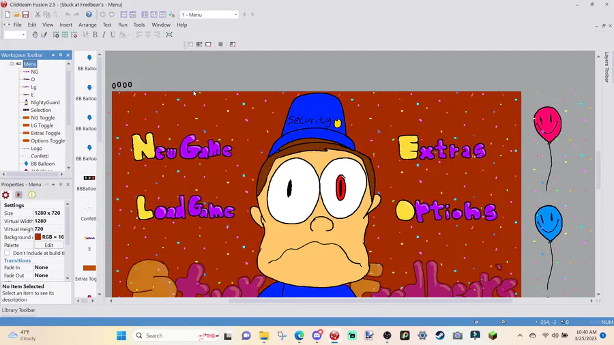The image size is (614, 345).
Task: Click the Run Project icon
Action: 190,44
